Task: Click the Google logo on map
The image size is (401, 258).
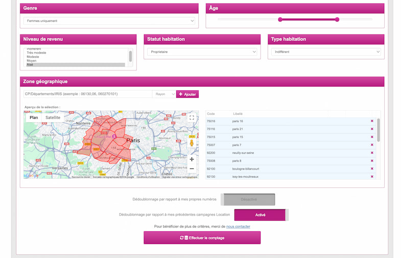Action: [32, 175]
